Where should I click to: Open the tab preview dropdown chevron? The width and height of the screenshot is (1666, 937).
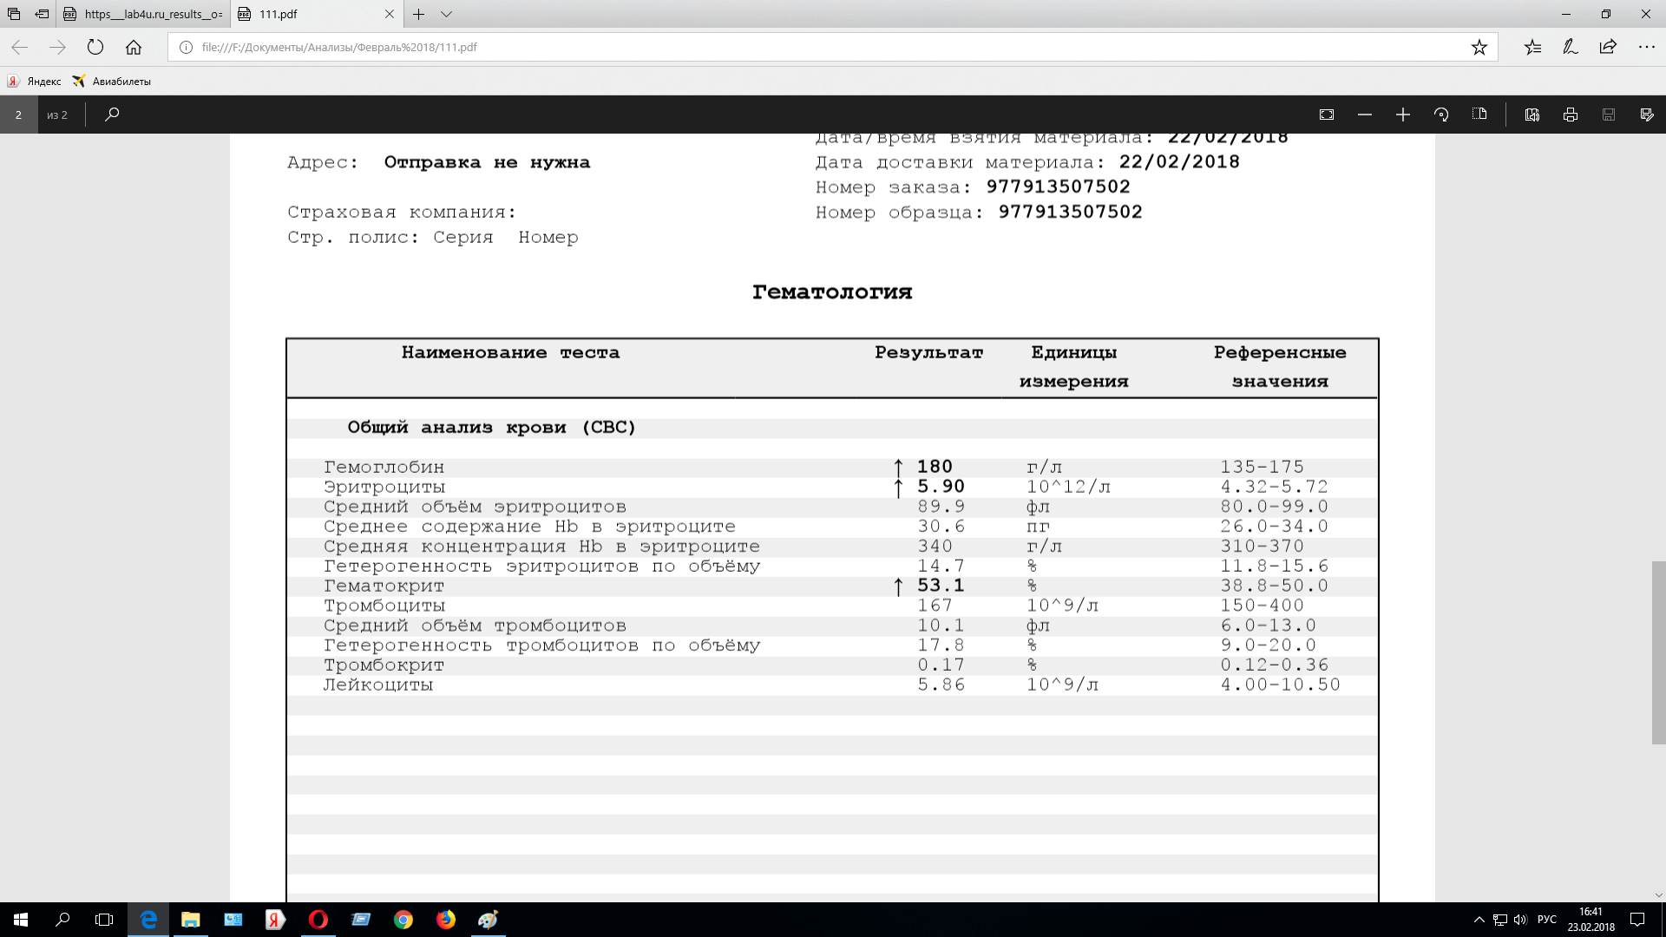[446, 14]
